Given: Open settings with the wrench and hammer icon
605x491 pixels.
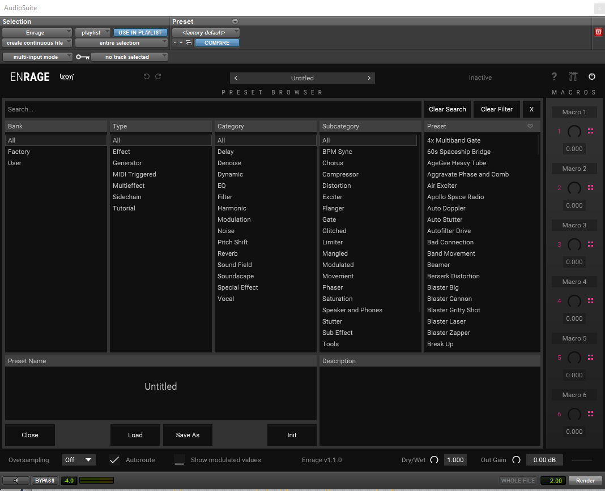Looking at the screenshot, I should click(573, 77).
